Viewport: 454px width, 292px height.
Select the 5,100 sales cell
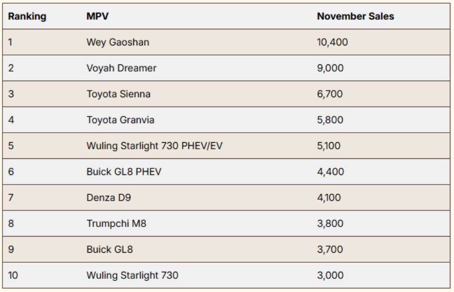(x=329, y=146)
